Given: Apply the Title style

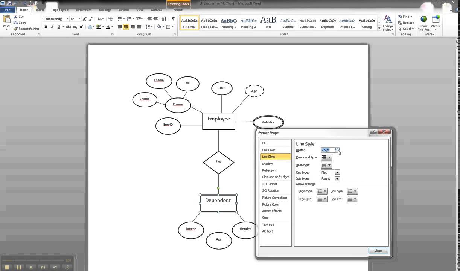Looking at the screenshot, I should tap(268, 23).
